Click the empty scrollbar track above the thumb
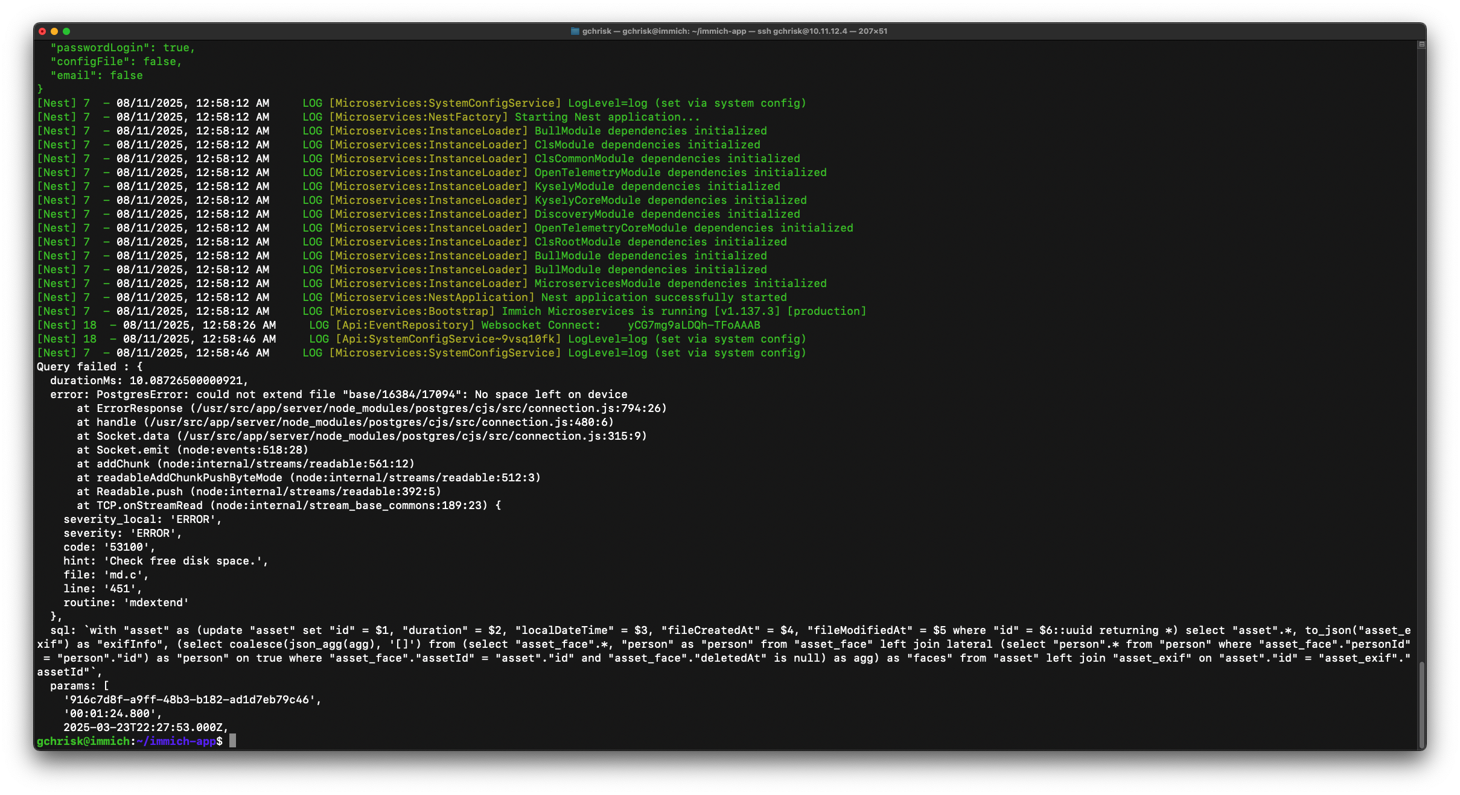Screen dimensions: 1460x795 click(x=1421, y=362)
